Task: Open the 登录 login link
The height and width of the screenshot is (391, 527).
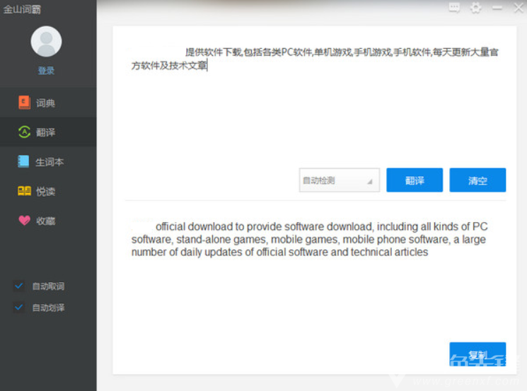Action: tap(46, 71)
